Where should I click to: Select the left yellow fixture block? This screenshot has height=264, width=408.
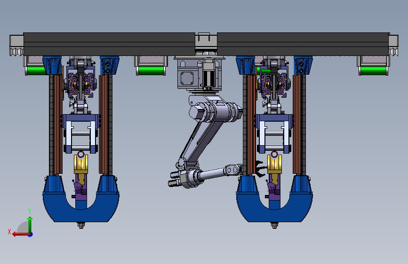point(81,164)
